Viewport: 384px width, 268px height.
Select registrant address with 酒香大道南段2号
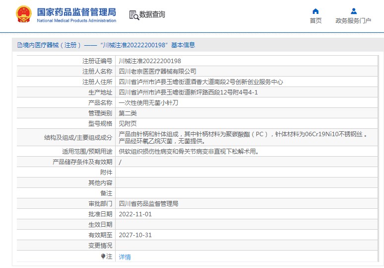pyautogui.click(x=201, y=82)
